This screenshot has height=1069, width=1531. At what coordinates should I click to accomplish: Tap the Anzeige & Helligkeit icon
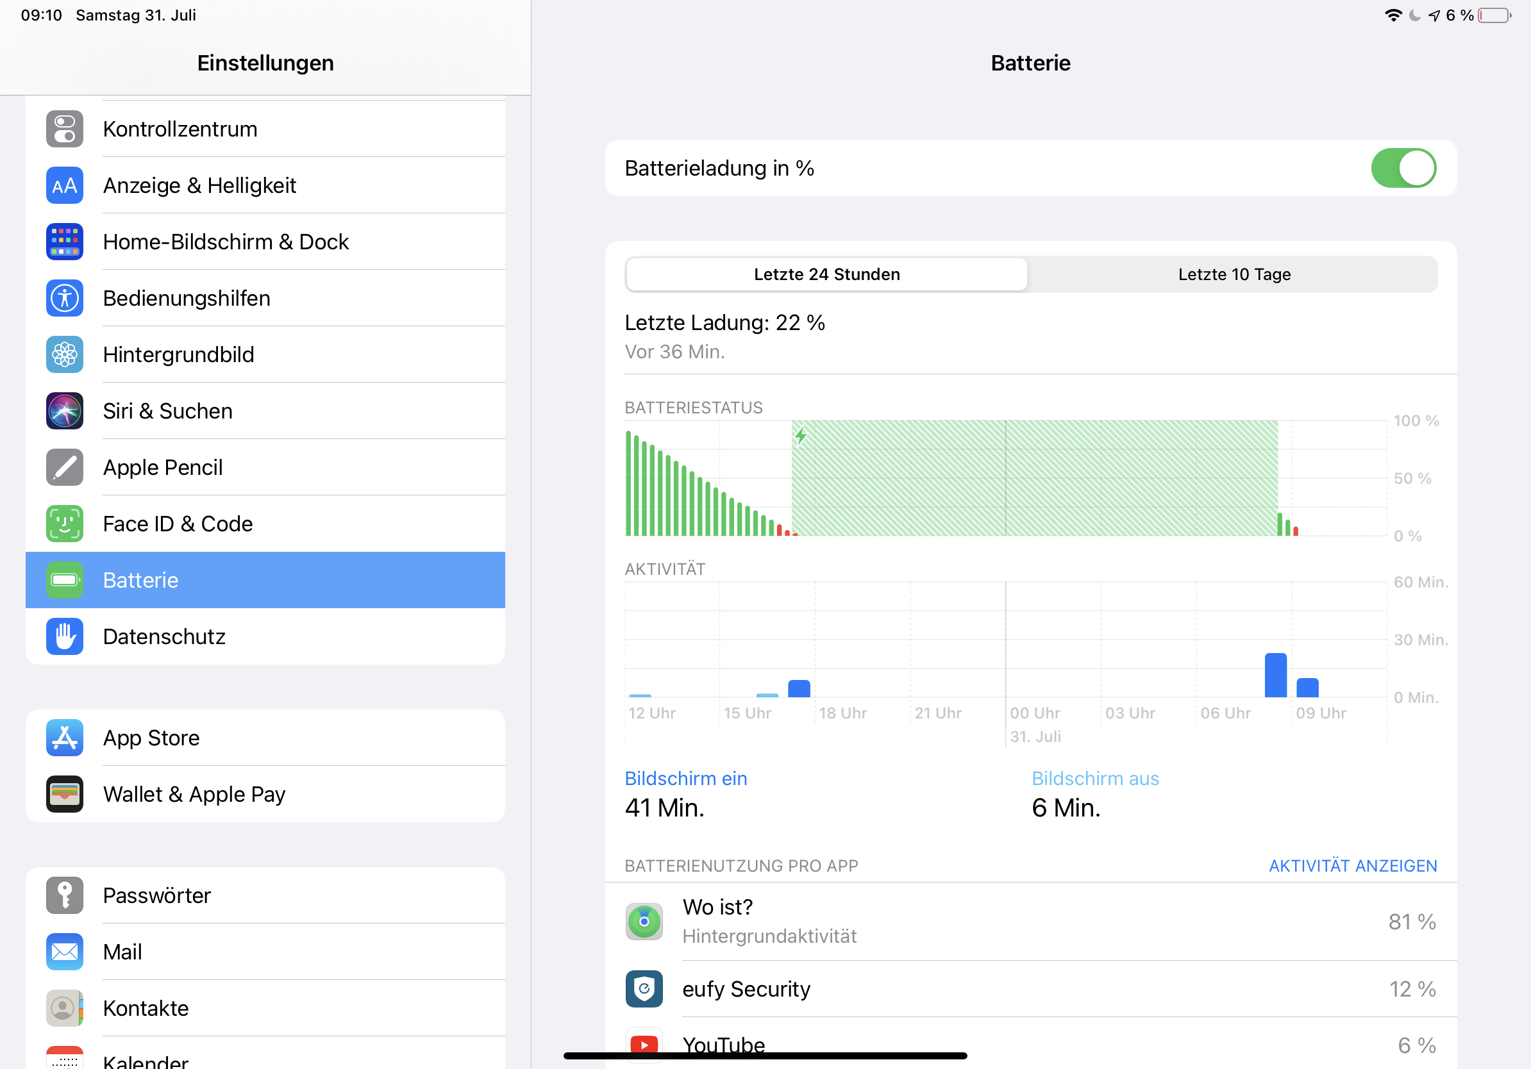pyautogui.click(x=65, y=185)
